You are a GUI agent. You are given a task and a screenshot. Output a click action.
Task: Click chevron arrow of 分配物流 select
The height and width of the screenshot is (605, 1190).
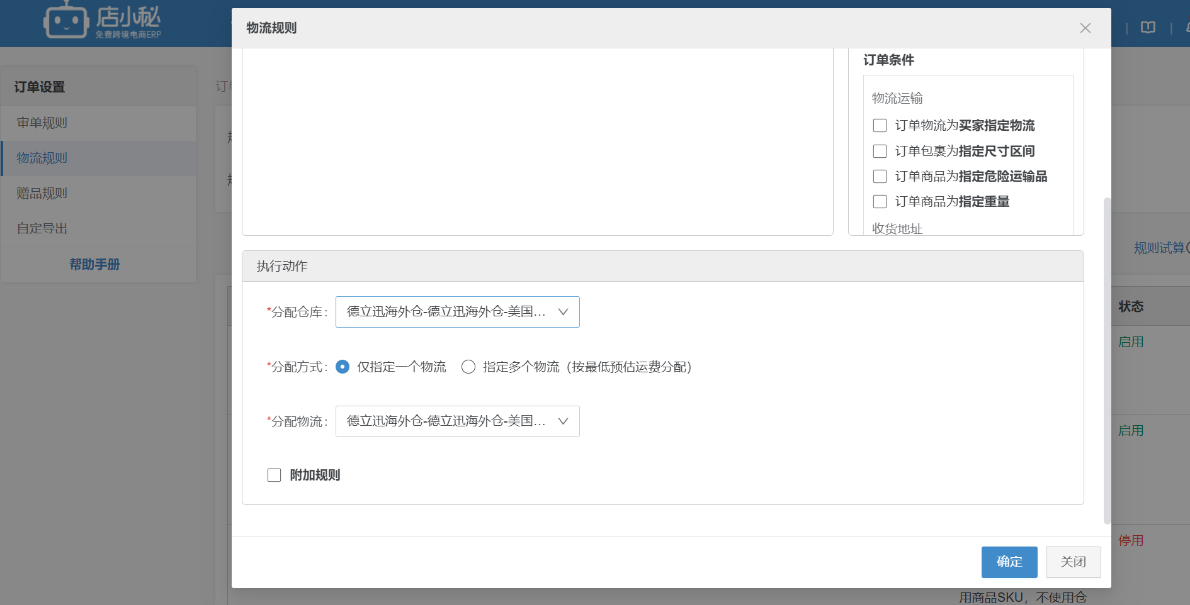click(563, 421)
